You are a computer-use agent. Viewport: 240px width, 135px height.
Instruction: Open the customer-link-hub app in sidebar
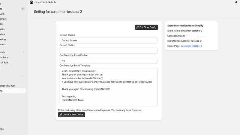[7, 86]
